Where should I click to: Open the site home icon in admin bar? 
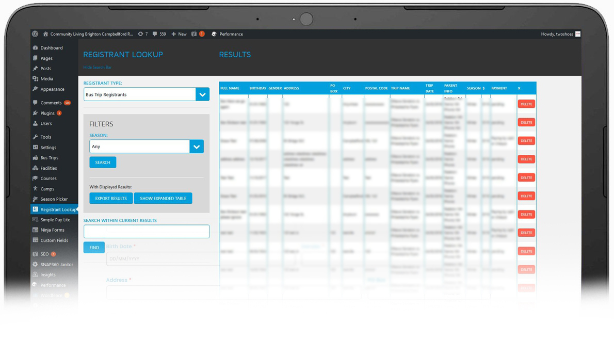(45, 34)
